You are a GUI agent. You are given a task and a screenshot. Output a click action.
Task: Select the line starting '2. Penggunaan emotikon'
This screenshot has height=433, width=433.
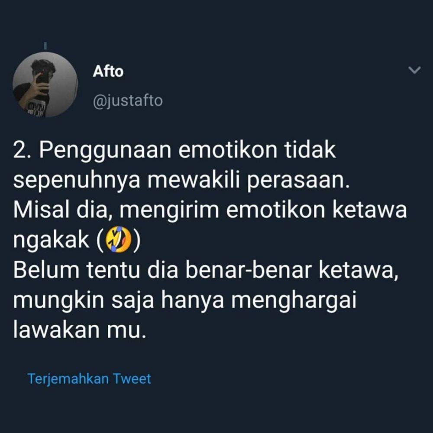pyautogui.click(x=174, y=151)
